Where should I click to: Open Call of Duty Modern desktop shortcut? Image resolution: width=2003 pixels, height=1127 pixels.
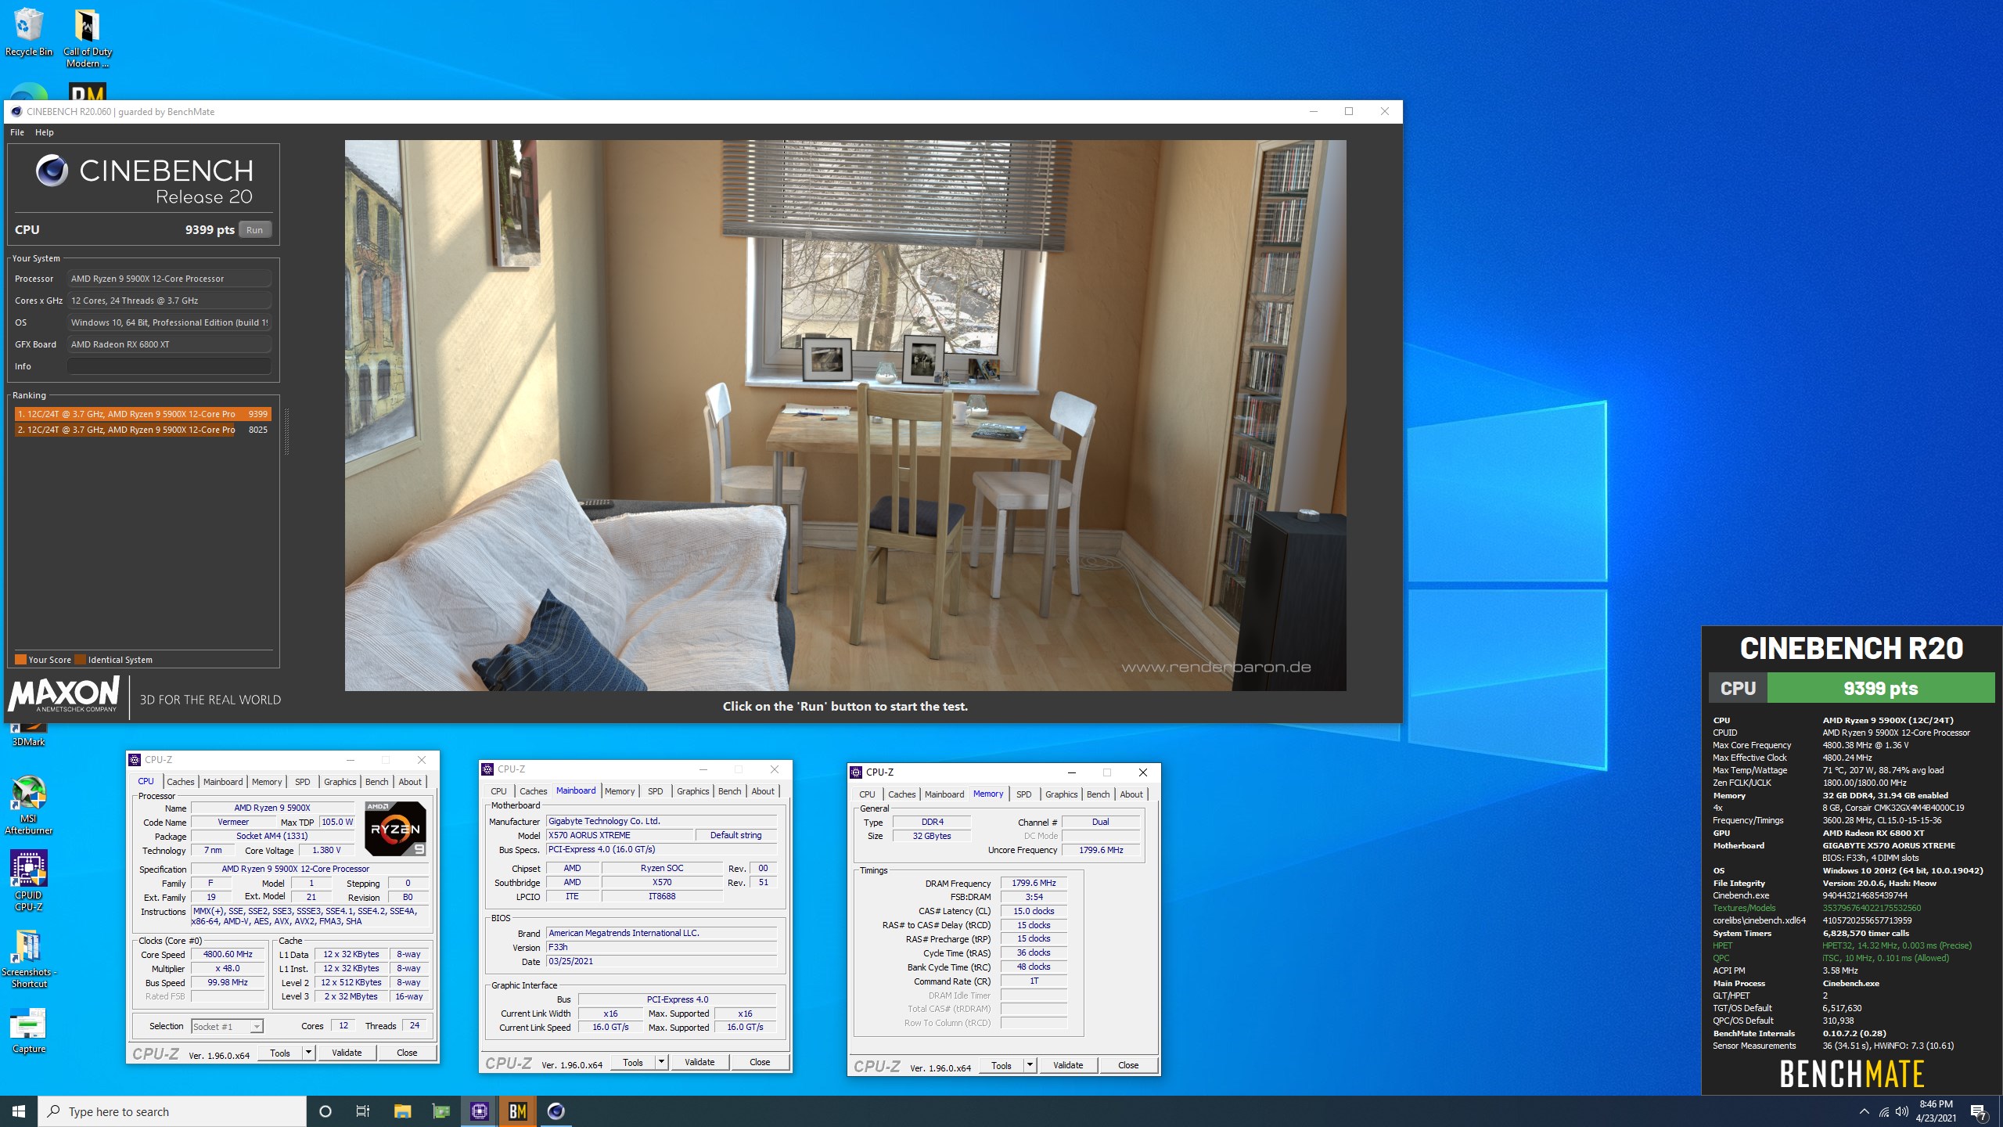click(x=88, y=38)
